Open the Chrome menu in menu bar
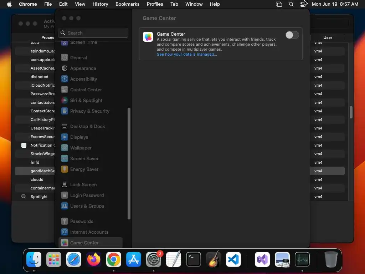The width and height of the screenshot is (365, 274). (28, 4)
